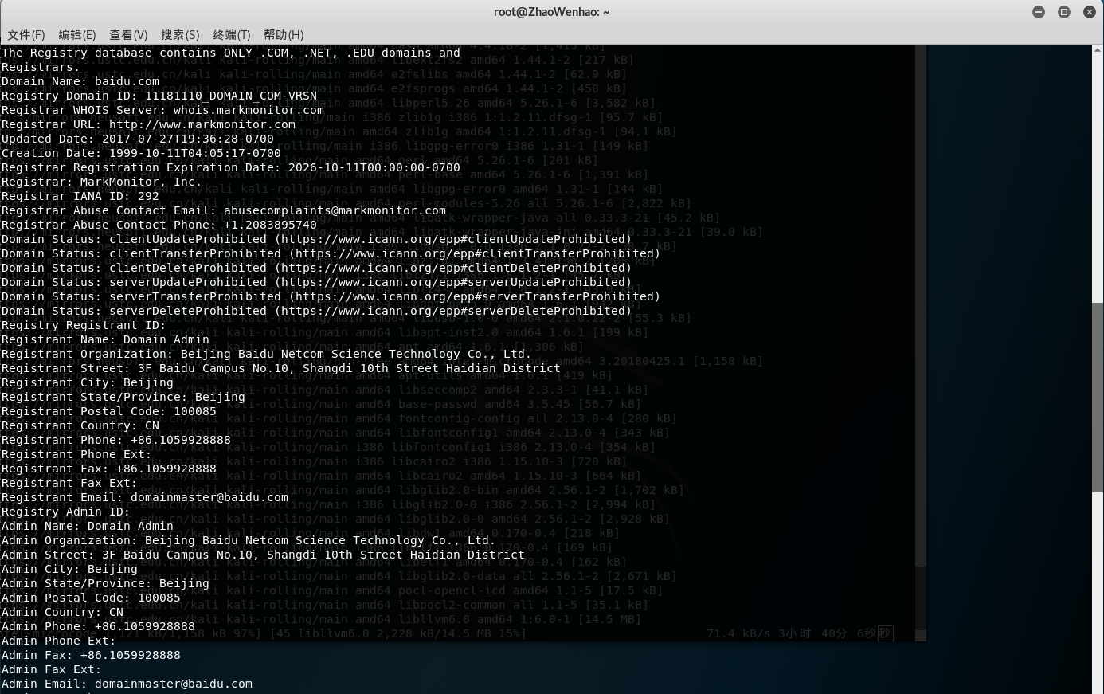Close the root@ZhaoWenhao terminal window

pos(1090,12)
